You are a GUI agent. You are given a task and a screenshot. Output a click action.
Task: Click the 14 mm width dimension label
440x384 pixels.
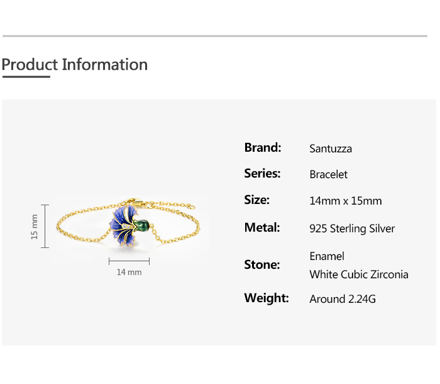pos(129,272)
